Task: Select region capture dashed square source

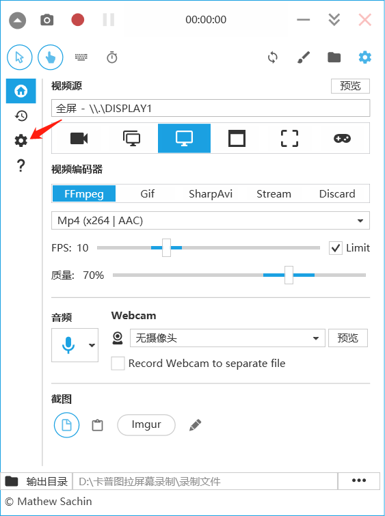Action: (289, 138)
